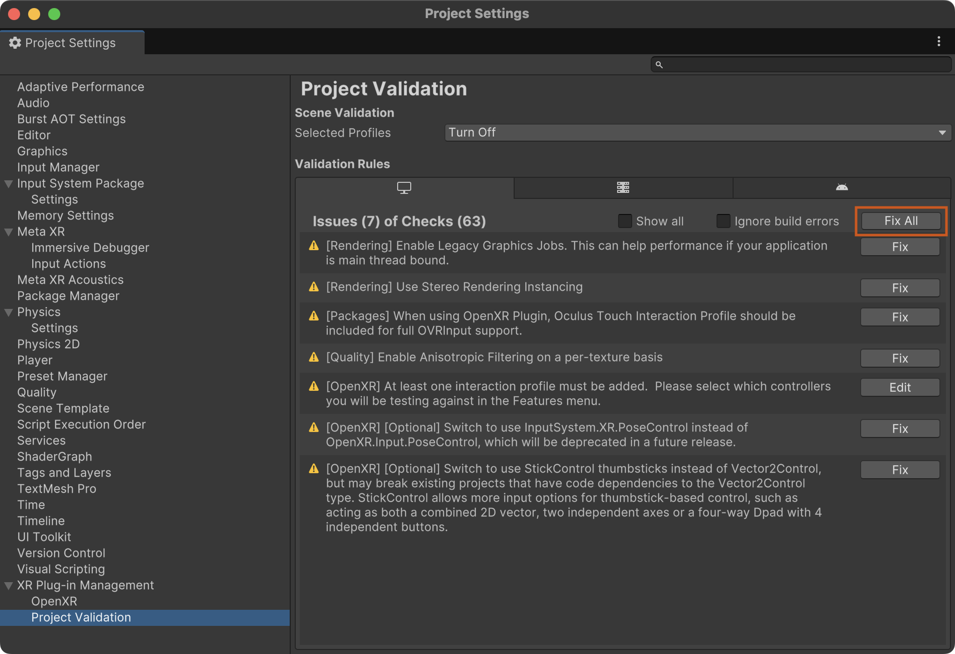Screen dimensions: 955x654
Task: Click the warning icon on the interaction profile issue
Action: 313,386
